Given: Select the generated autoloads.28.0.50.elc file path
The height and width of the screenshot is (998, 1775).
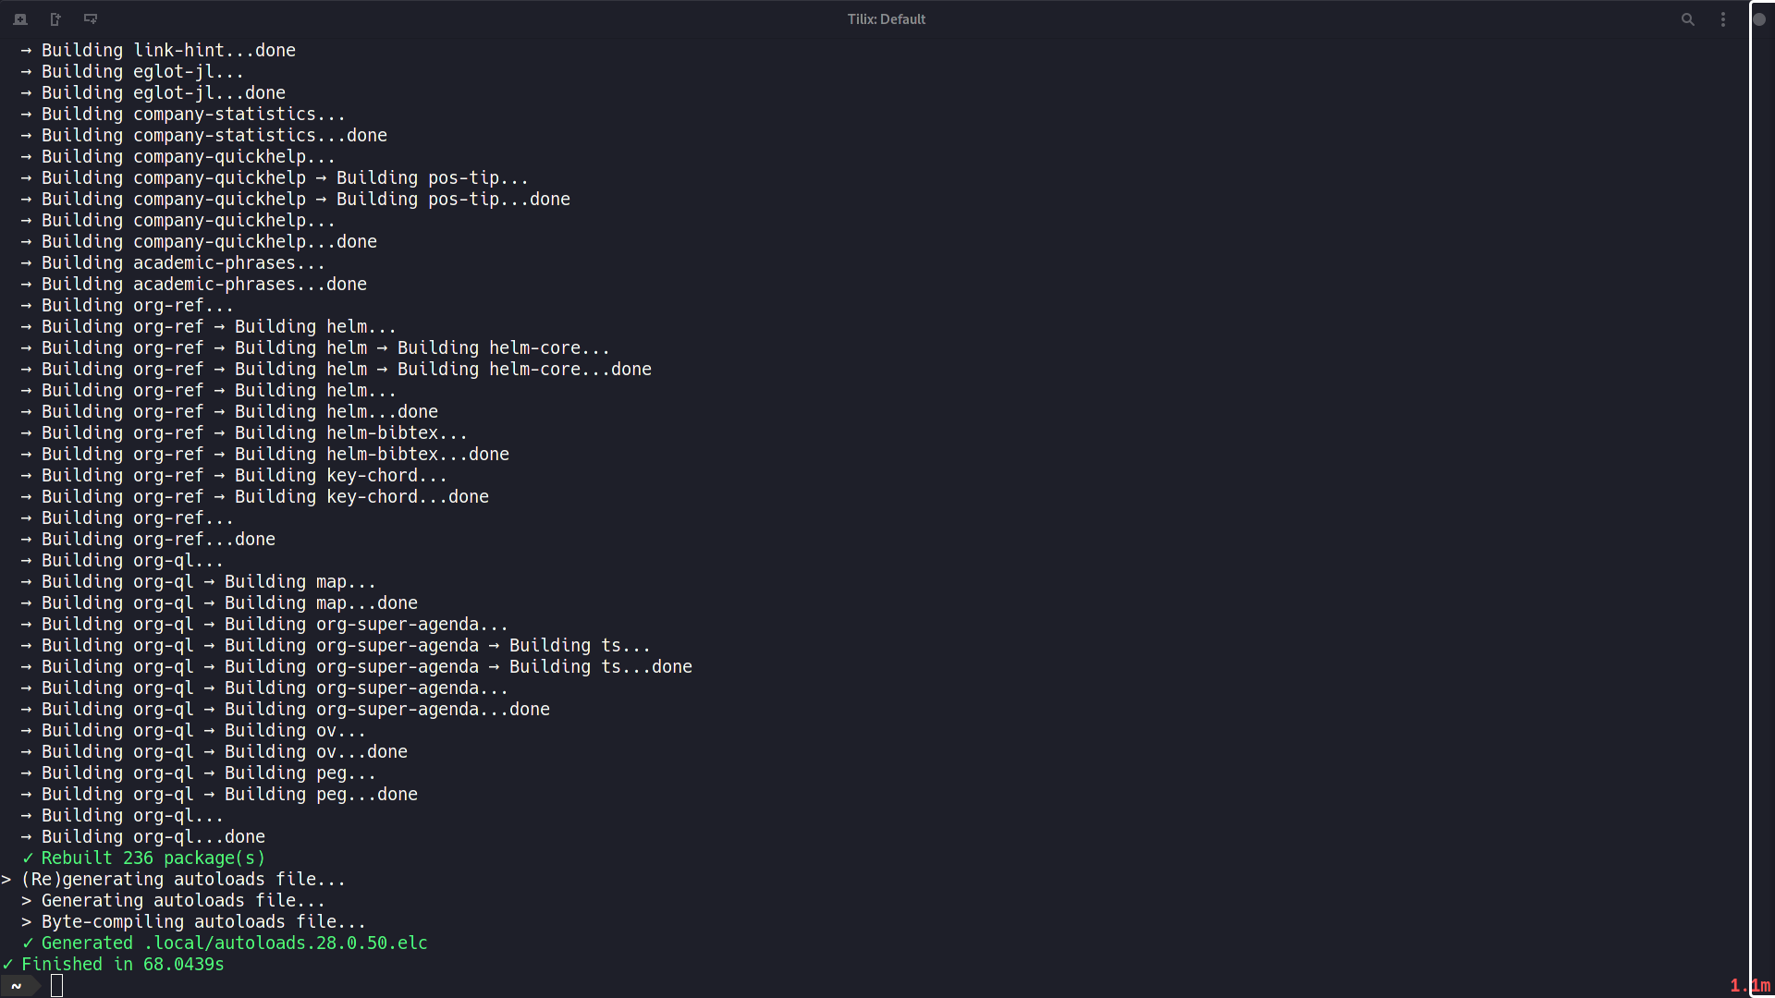Looking at the screenshot, I should point(285,943).
